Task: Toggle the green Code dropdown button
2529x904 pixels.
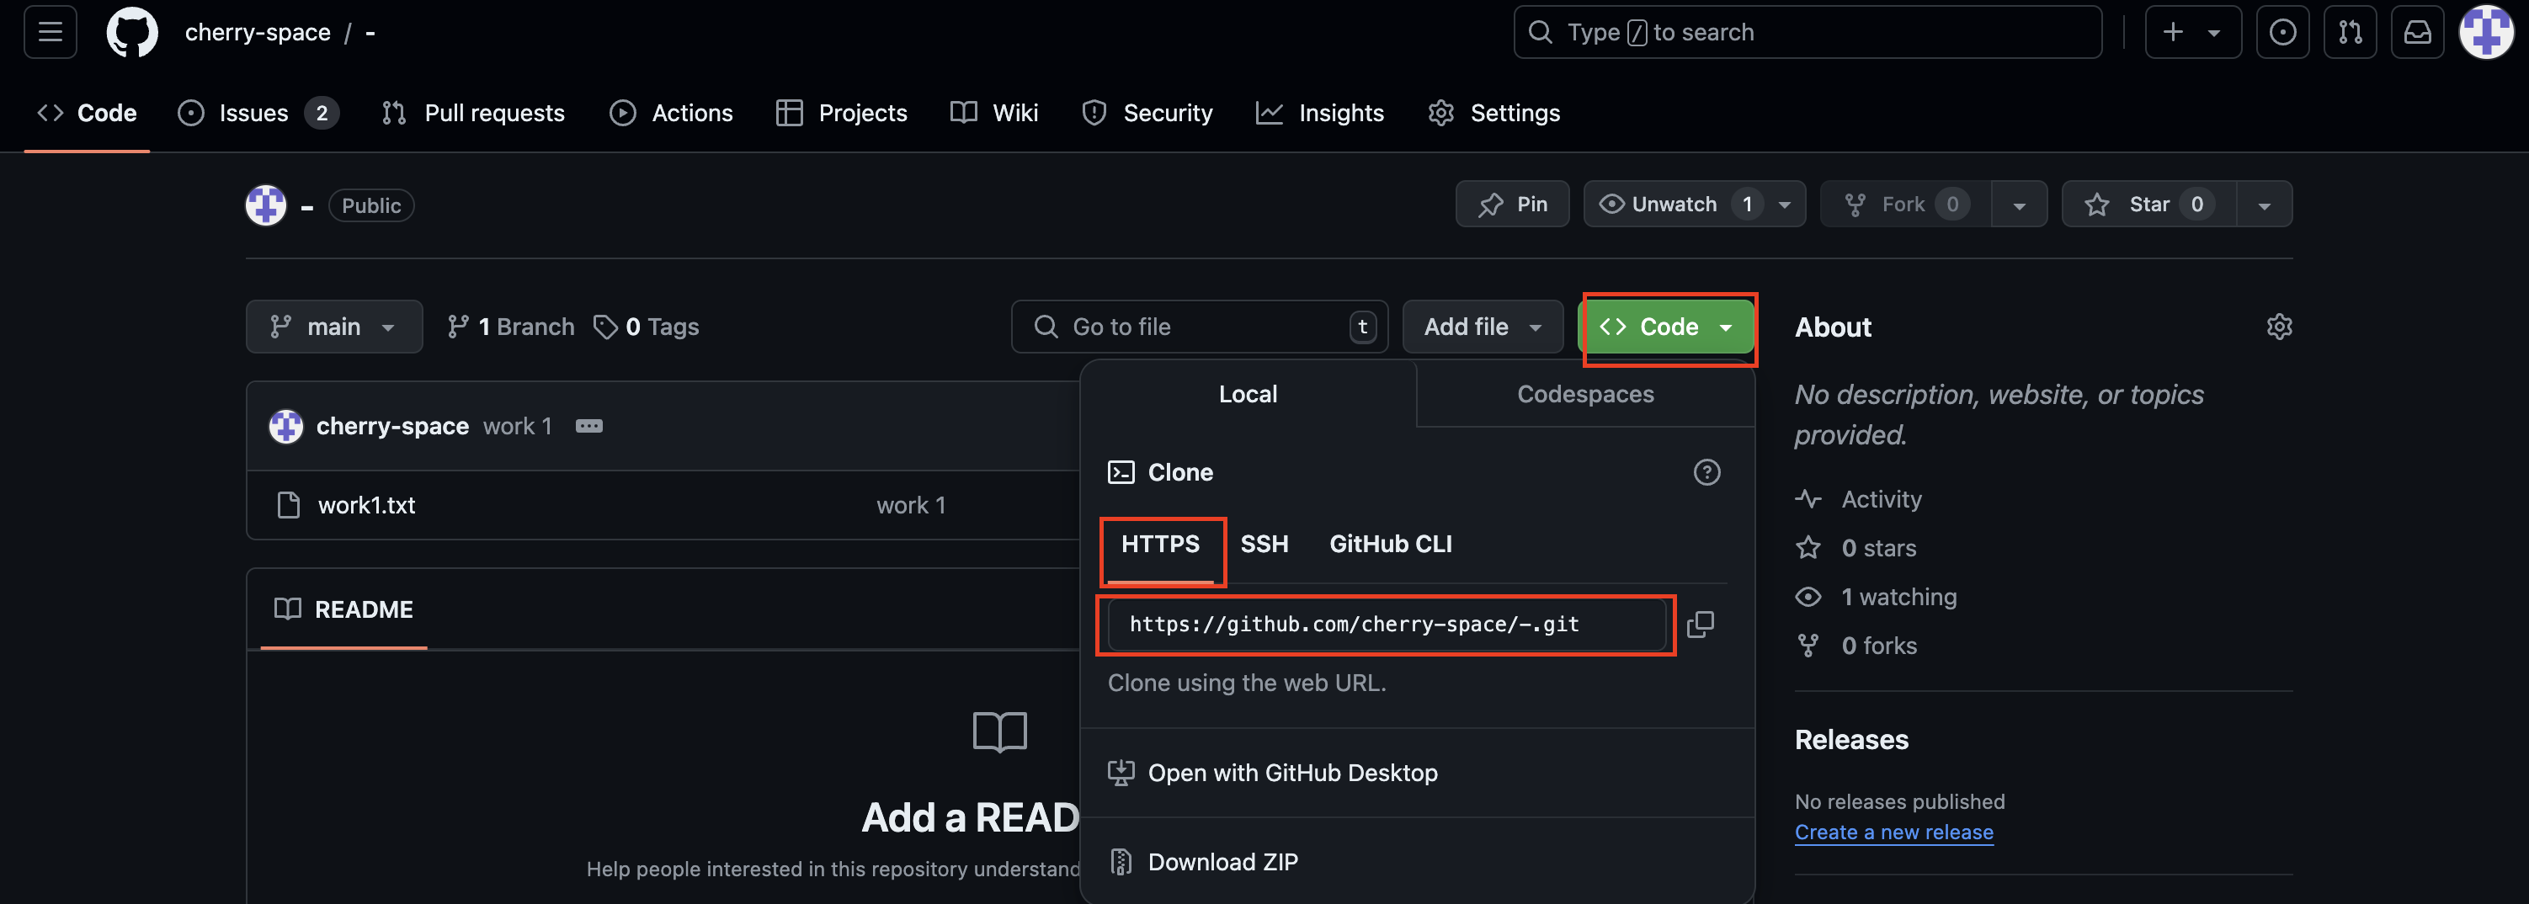Action: 1666,327
